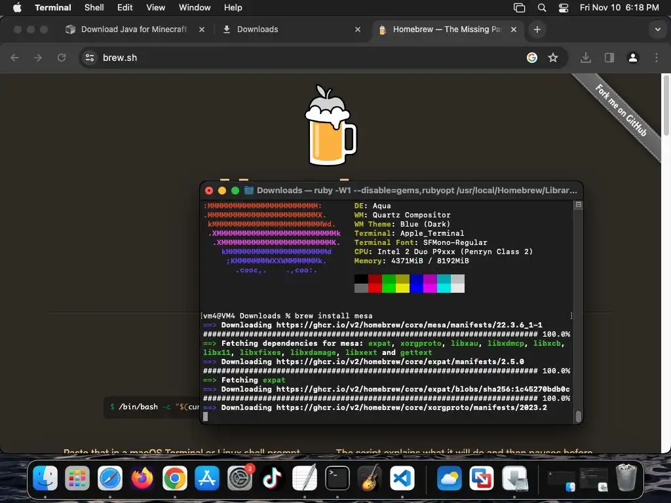Click the Terminal window scrollbar thumb
This screenshot has width=671, height=503.
pyautogui.click(x=578, y=416)
